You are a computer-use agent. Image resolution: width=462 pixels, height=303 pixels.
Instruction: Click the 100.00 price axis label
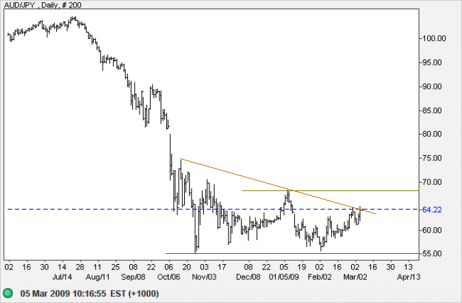click(x=434, y=38)
